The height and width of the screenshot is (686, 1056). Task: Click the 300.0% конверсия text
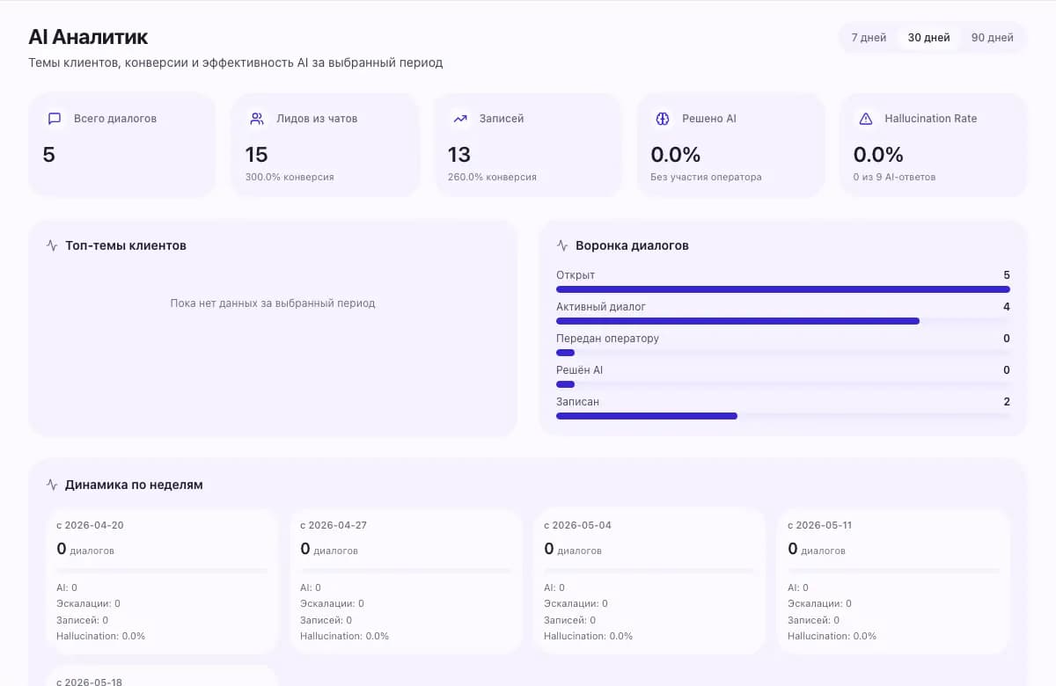point(290,177)
